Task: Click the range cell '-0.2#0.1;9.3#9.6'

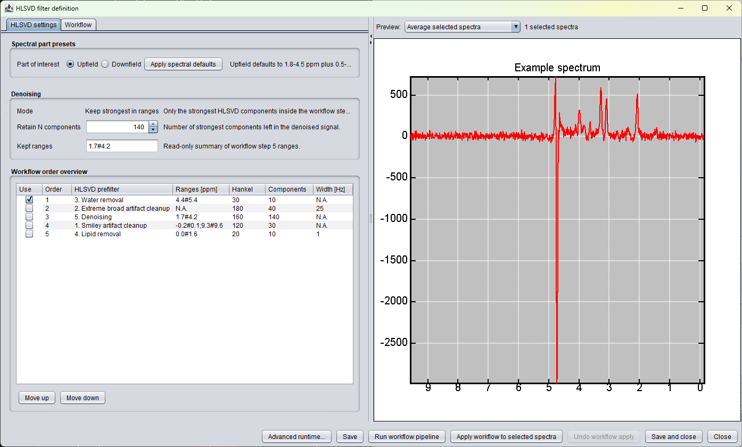Action: (201, 225)
